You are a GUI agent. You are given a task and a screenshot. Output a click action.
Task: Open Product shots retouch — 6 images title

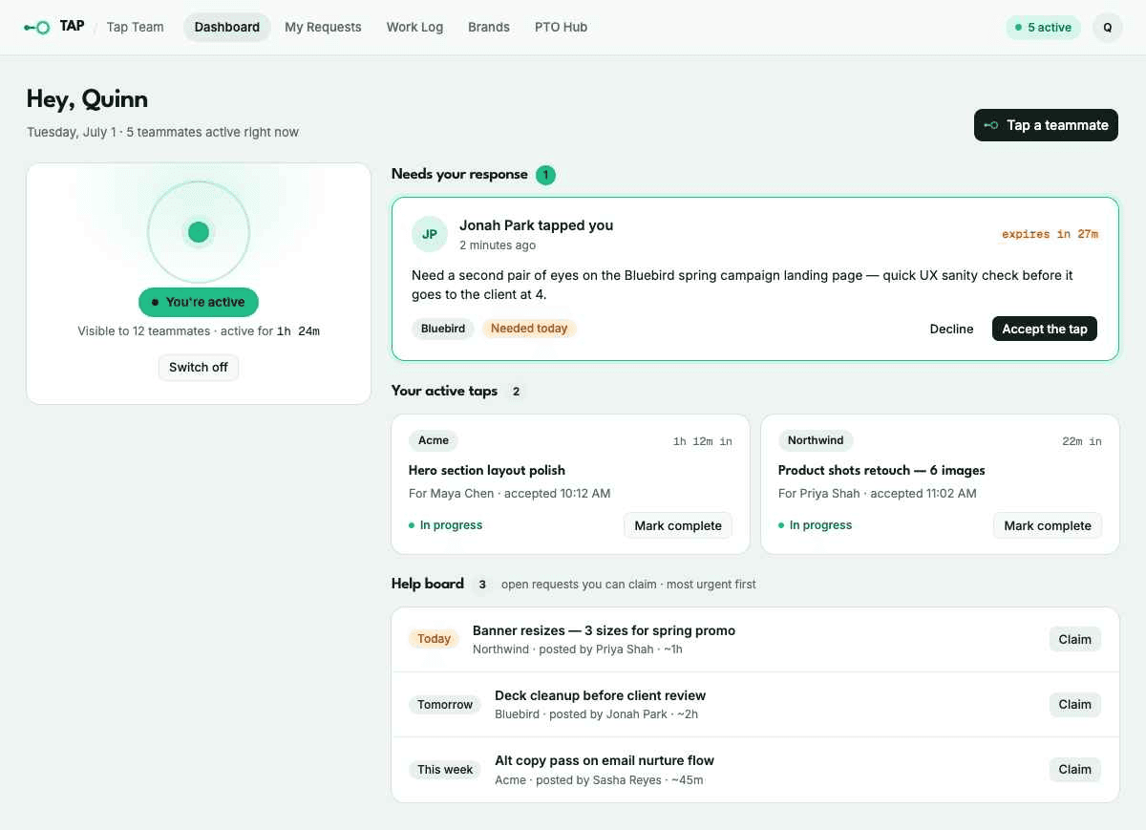click(881, 470)
